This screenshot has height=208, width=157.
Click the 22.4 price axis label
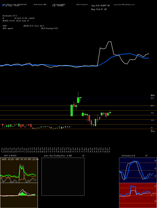(152, 98)
